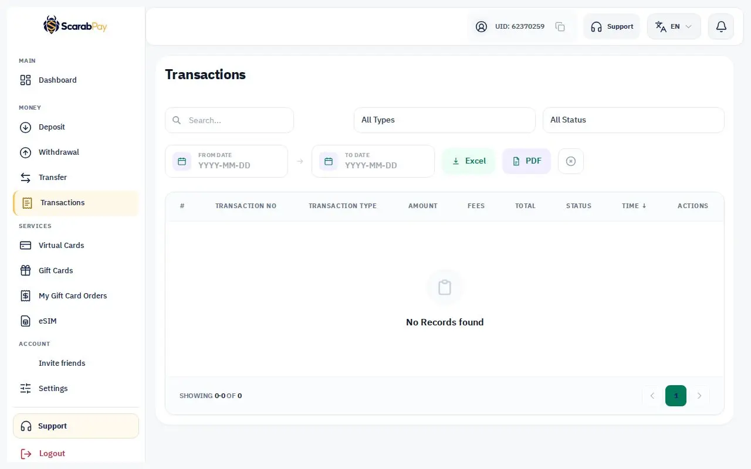Open Dashboard from the grid icon
The image size is (751, 469).
point(25,80)
